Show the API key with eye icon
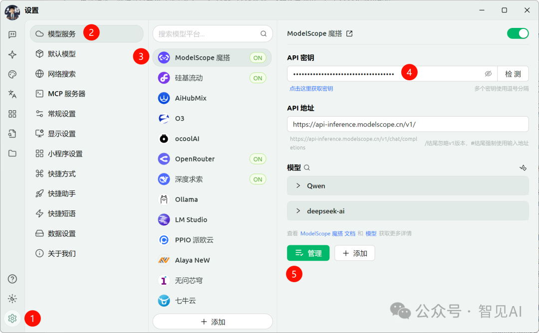 pyautogui.click(x=488, y=74)
